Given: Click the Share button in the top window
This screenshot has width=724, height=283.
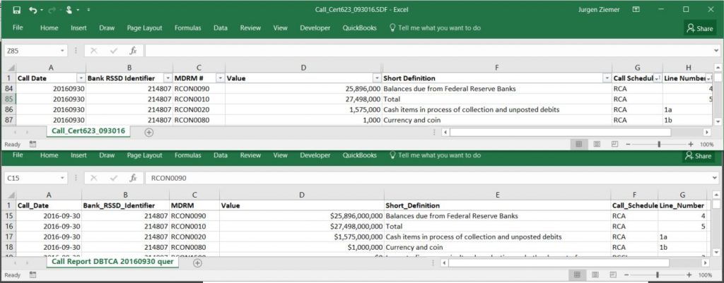Looking at the screenshot, I should point(699,28).
